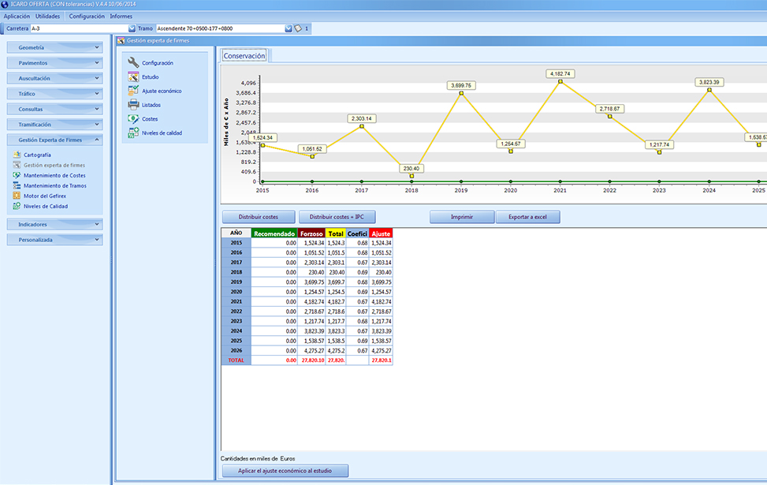Click the TOTAL row label

pos(236,360)
